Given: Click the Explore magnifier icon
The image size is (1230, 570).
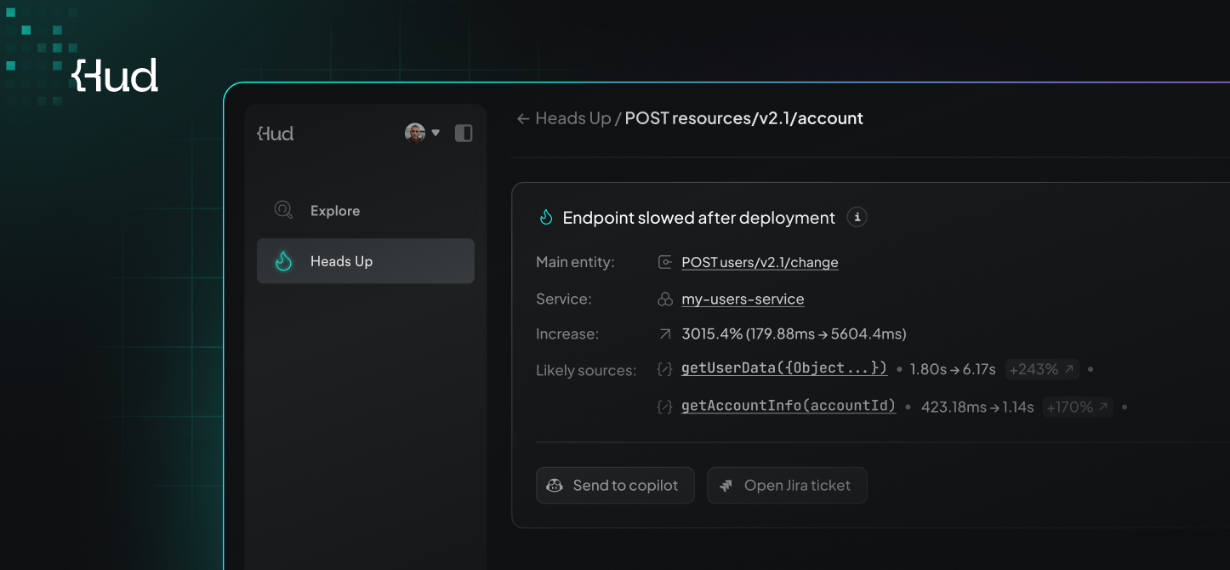Looking at the screenshot, I should 283,210.
